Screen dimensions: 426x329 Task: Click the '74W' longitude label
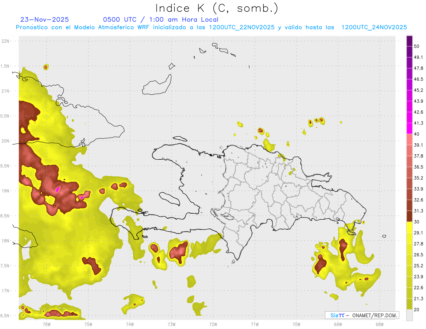click(130, 324)
